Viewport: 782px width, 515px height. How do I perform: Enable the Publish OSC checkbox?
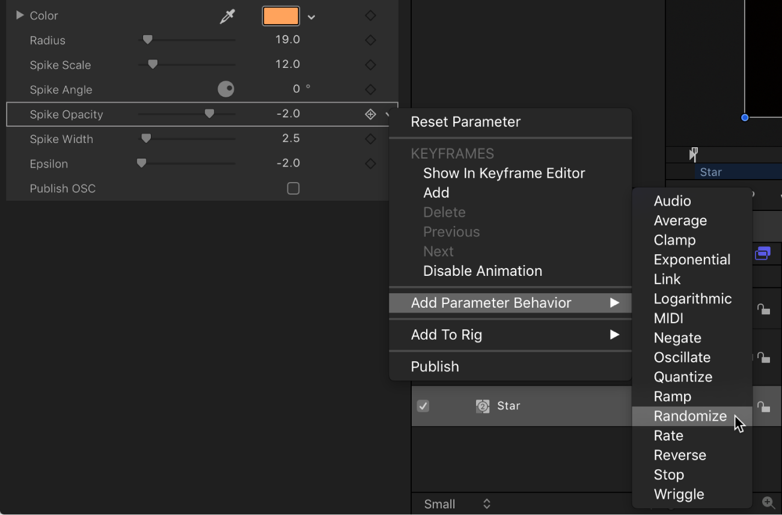293,188
